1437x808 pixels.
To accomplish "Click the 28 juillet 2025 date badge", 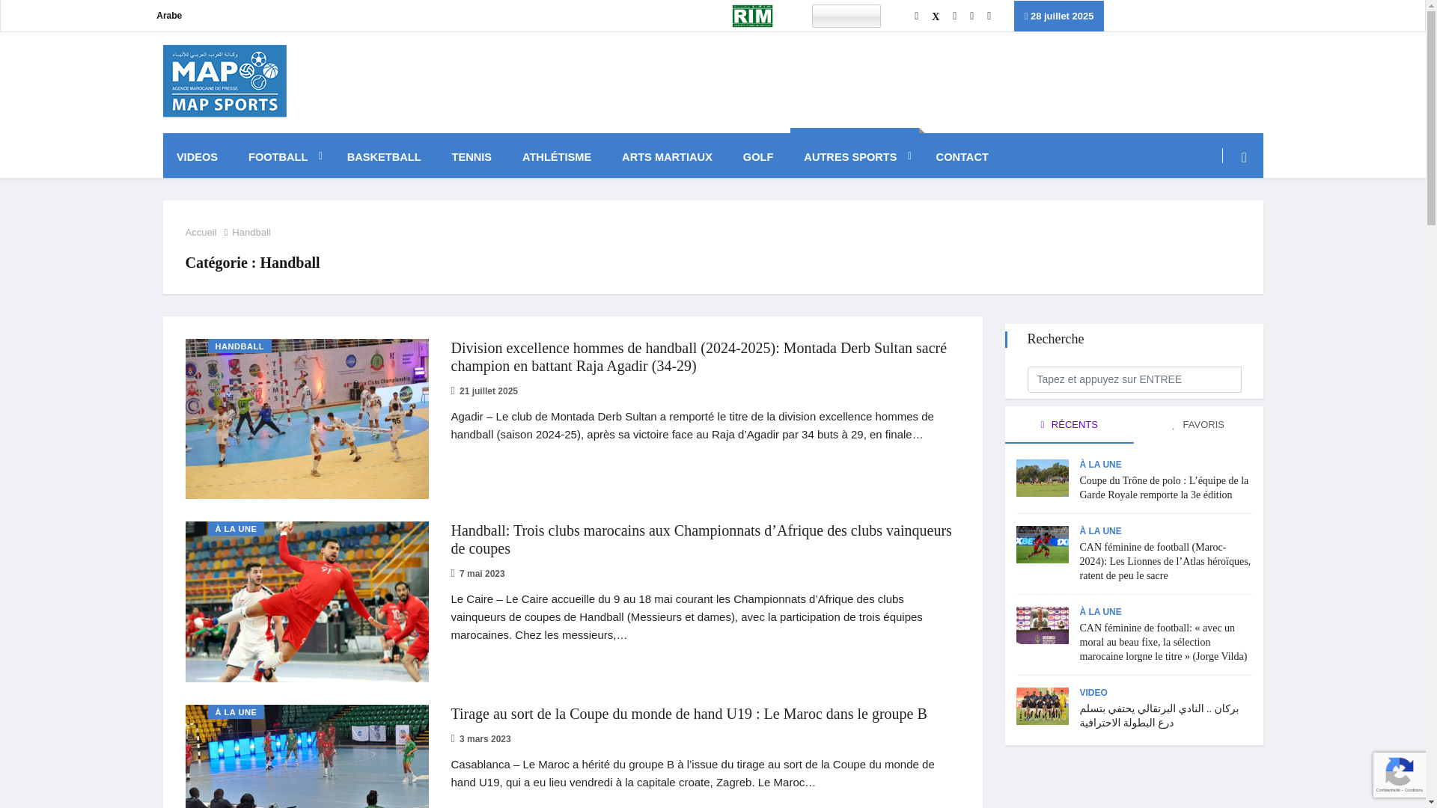I will pos(1059,16).
